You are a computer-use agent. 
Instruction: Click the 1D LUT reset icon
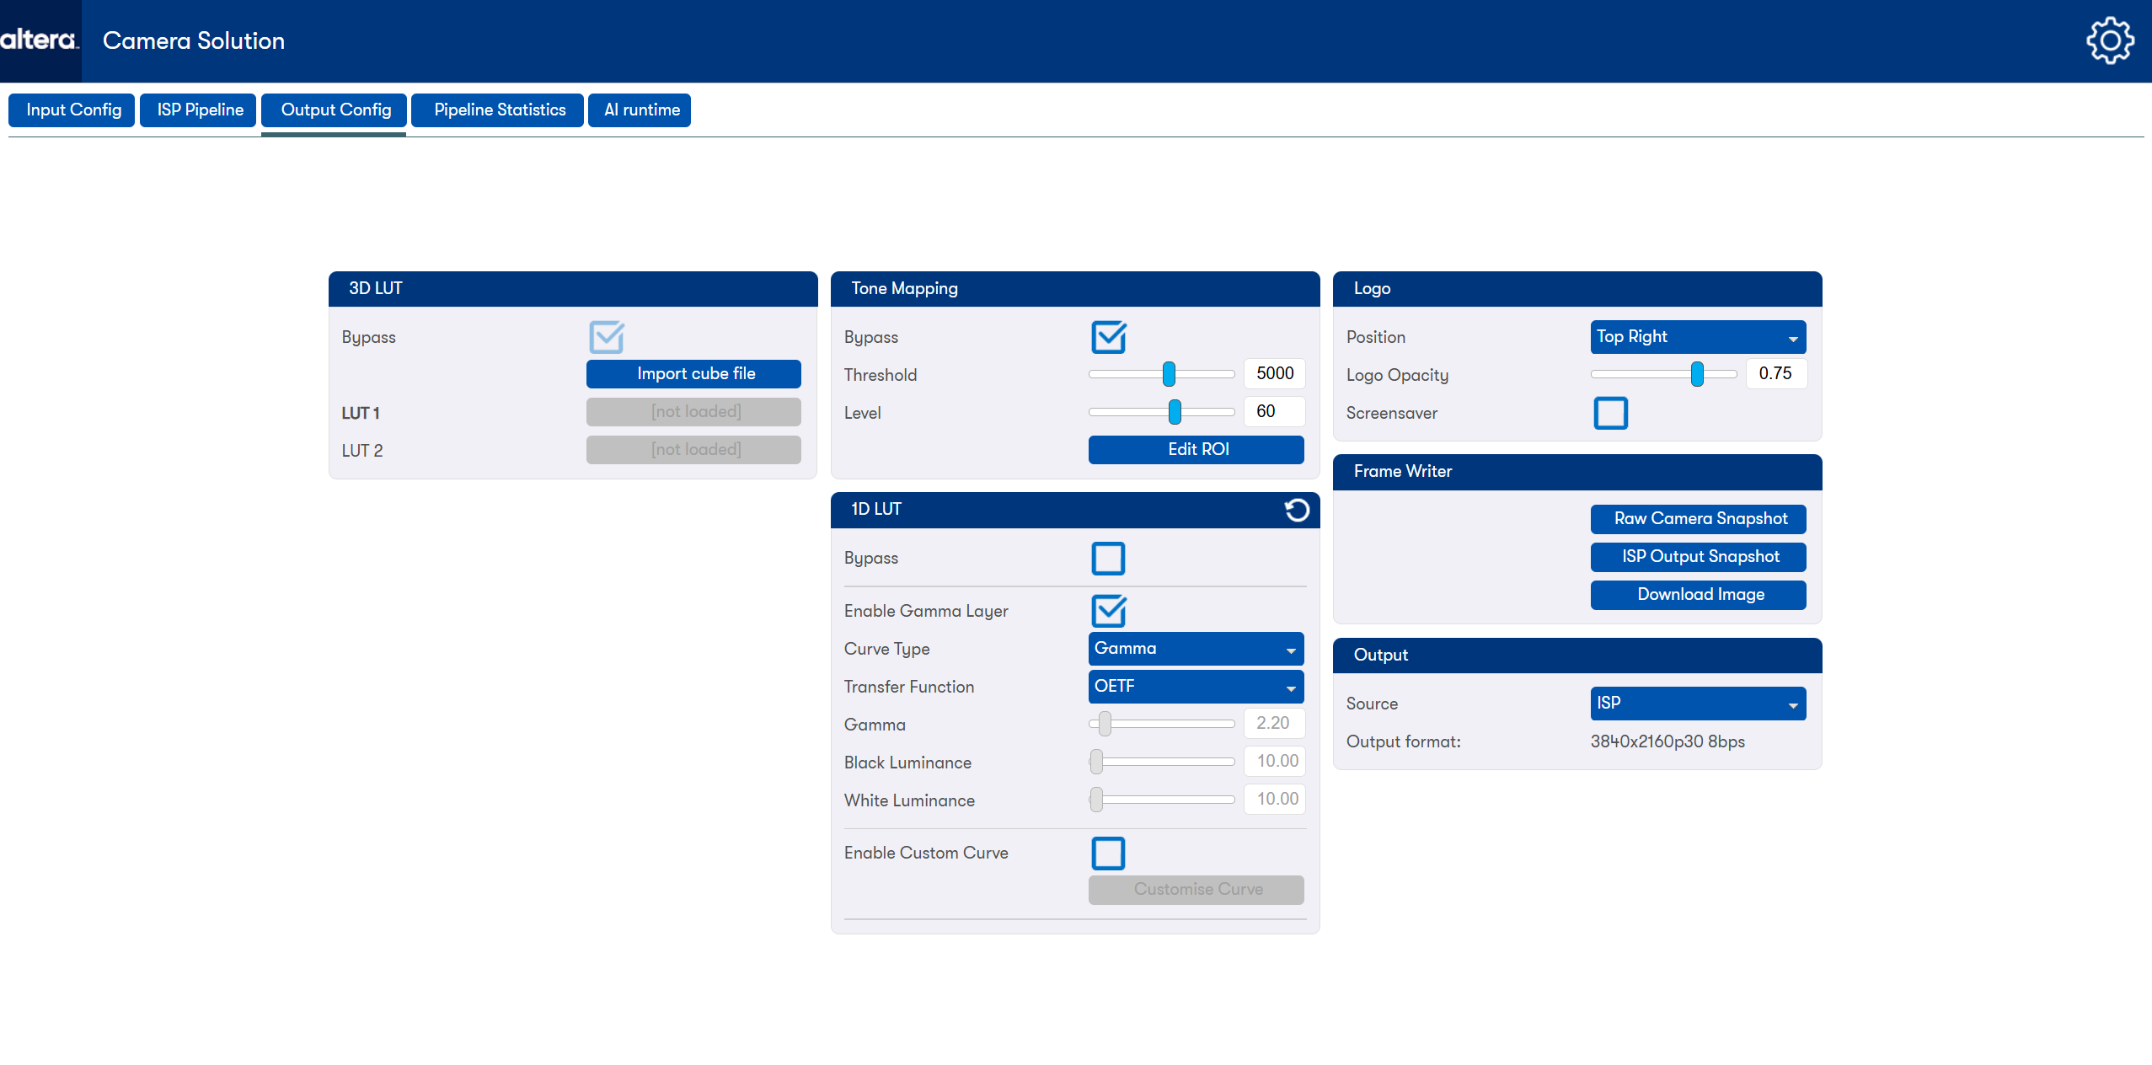1296,510
